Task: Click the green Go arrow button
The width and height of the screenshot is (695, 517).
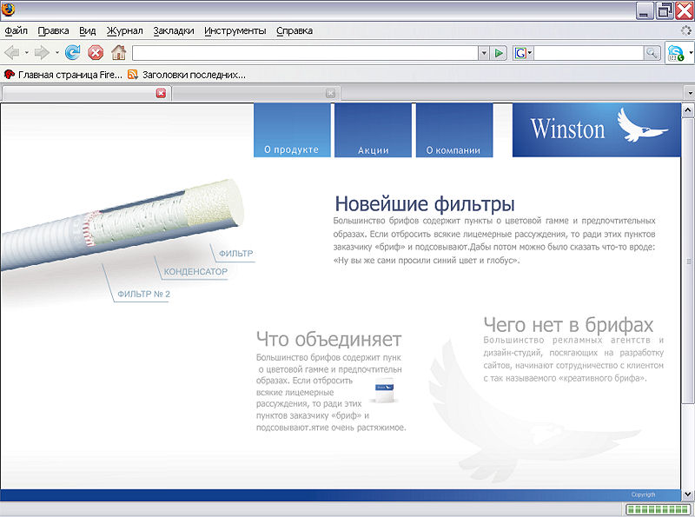Action: 498,52
